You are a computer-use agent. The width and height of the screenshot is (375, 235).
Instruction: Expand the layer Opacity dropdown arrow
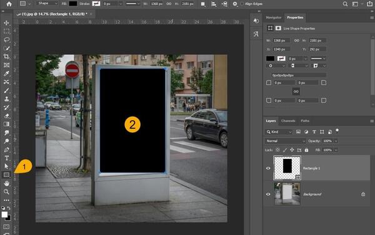point(336,141)
